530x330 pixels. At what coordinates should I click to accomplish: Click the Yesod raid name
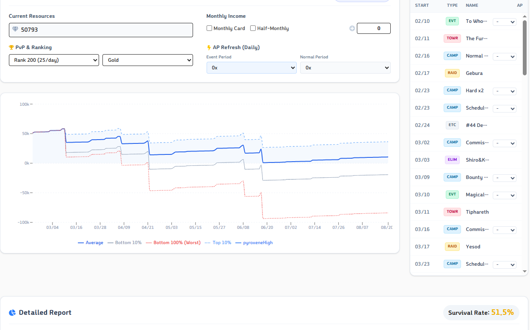(473, 247)
